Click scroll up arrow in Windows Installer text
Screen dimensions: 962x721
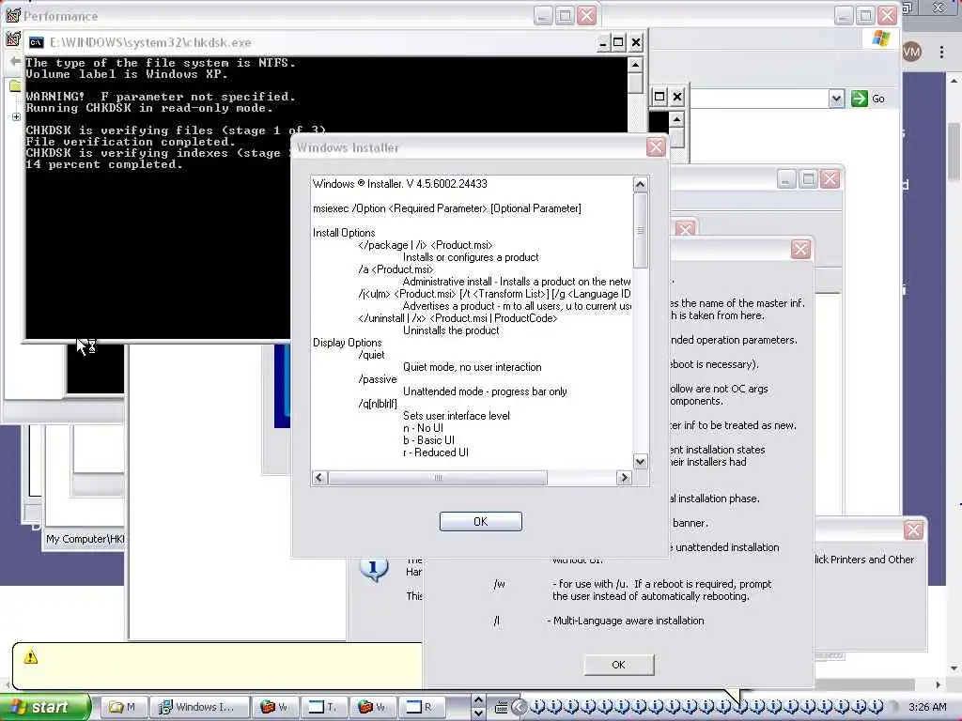pos(640,185)
